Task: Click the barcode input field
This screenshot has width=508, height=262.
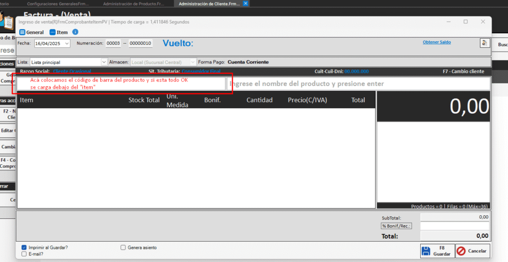Action: (121, 84)
